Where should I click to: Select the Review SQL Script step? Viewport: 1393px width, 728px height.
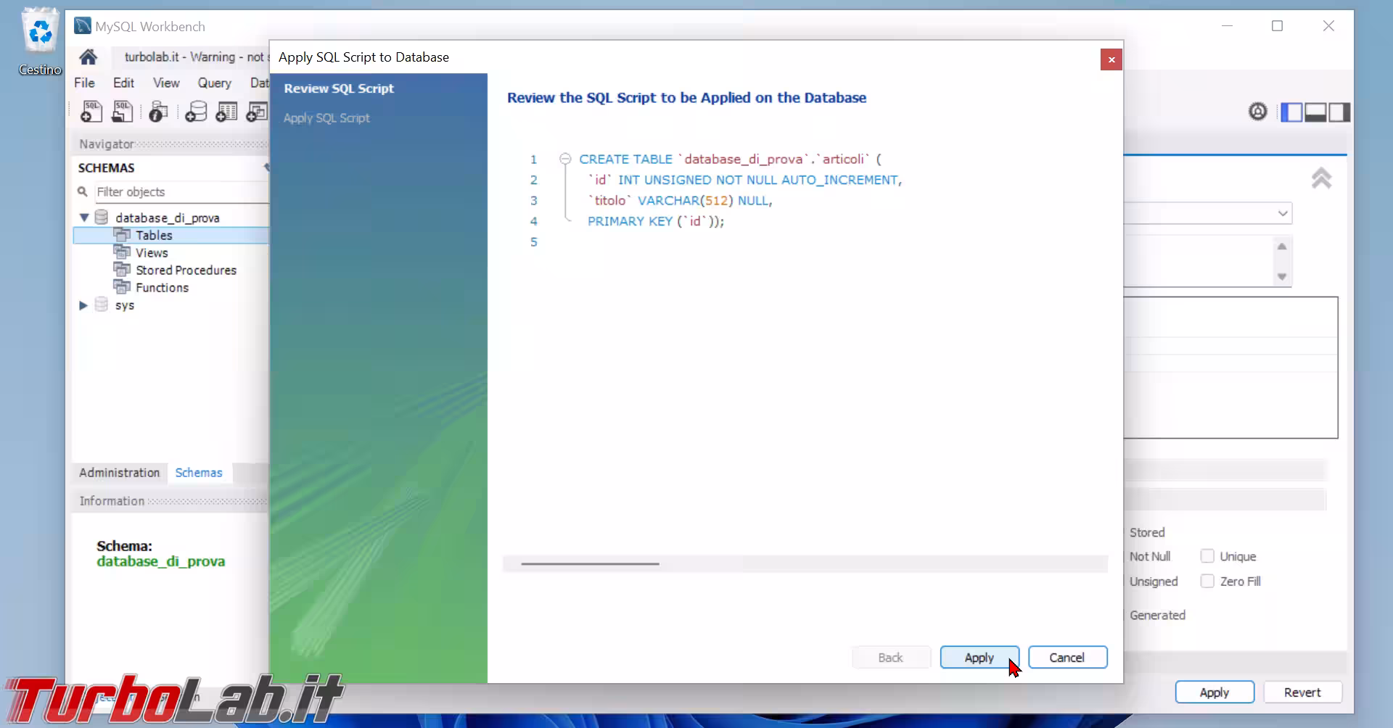coord(339,88)
